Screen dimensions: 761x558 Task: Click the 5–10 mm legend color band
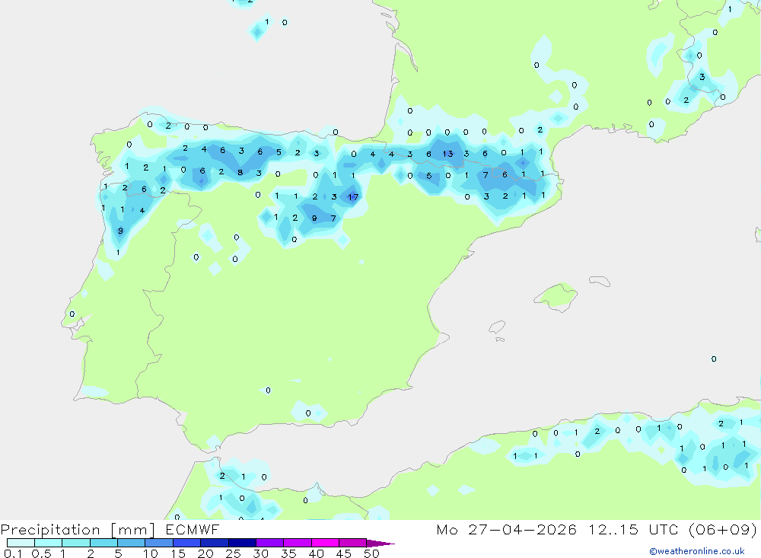(131, 543)
